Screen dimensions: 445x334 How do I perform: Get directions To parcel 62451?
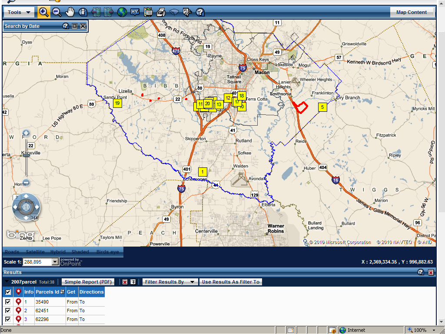pyautogui.click(x=82, y=311)
